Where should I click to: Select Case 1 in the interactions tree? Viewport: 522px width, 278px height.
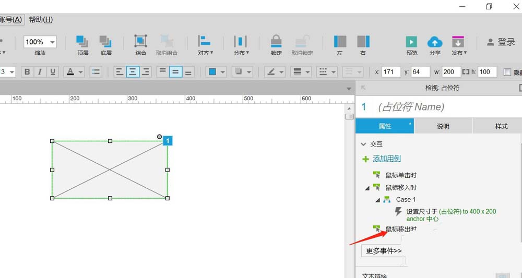click(406, 200)
